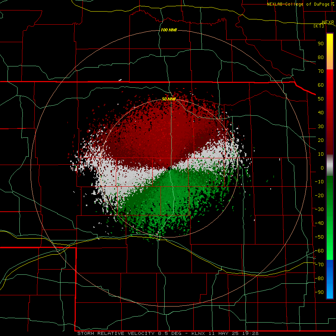Click the "-40" value on the velocity scale
Viewport: 336px width, 336px height.
pyautogui.click(x=319, y=223)
